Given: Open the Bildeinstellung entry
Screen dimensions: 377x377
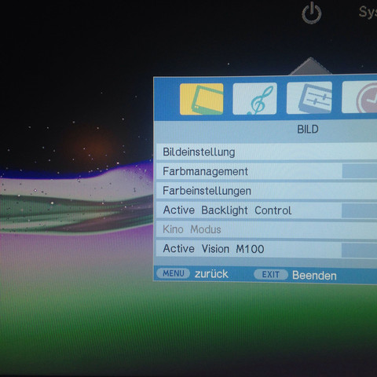Looking at the screenshot, I should [266, 152].
